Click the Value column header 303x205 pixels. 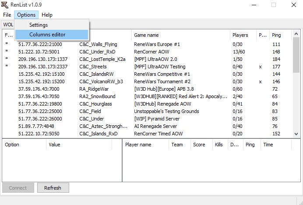[x=79, y=145]
